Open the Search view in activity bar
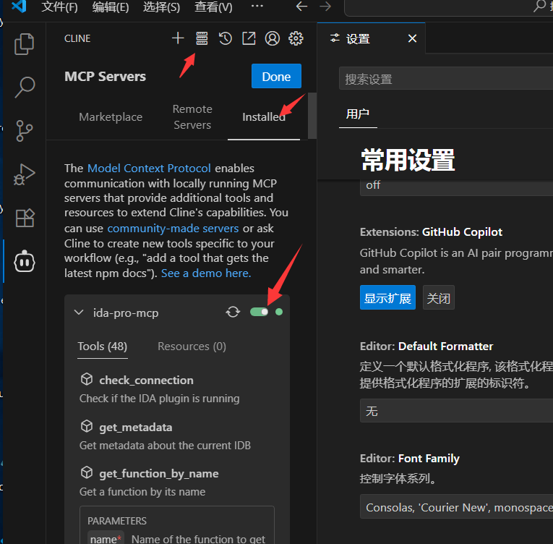The width and height of the screenshot is (553, 544). click(25, 88)
